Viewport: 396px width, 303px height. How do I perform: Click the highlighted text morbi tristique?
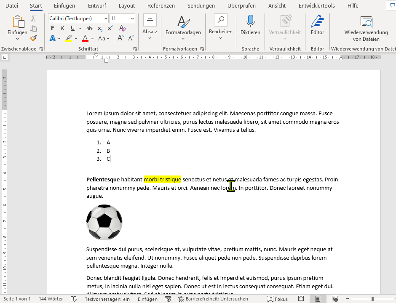pos(162,179)
